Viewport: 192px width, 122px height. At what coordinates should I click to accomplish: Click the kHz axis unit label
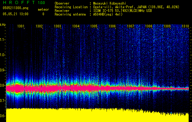pos(3,25)
